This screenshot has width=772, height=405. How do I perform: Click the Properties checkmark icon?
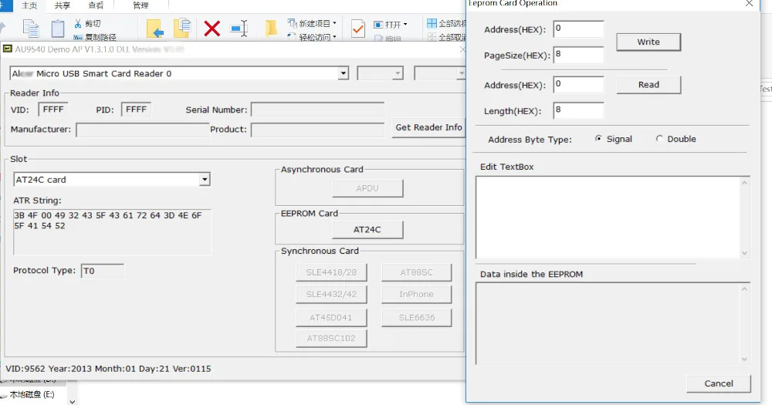(358, 29)
